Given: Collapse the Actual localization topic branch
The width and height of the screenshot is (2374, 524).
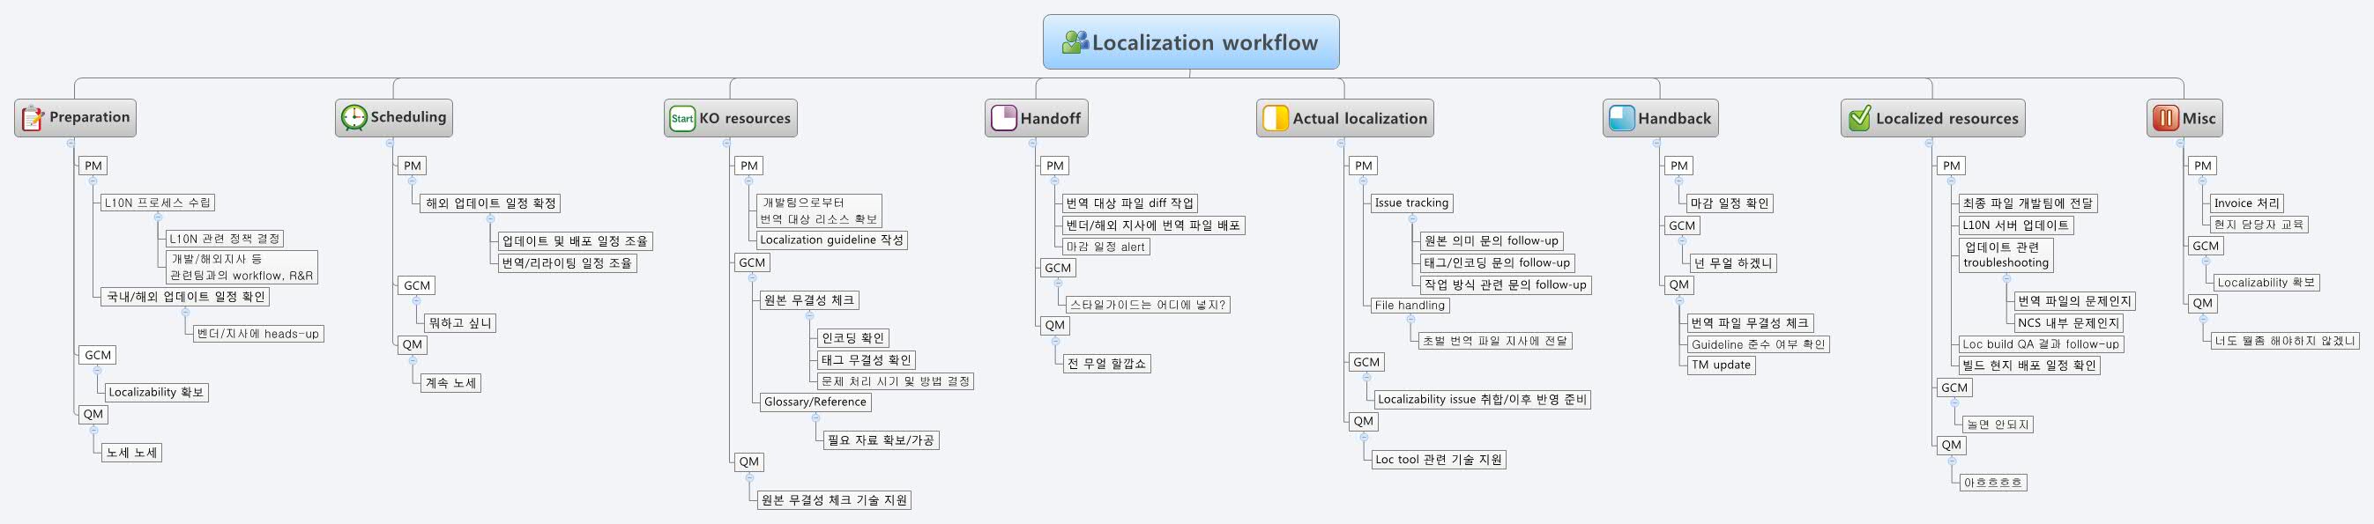Looking at the screenshot, I should [x=1341, y=143].
